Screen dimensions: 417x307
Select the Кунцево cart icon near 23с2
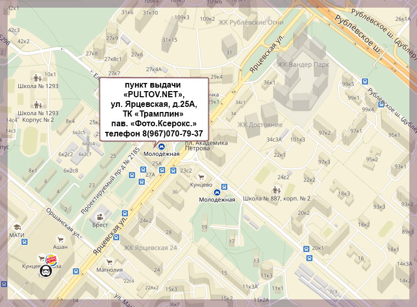pos(200,177)
